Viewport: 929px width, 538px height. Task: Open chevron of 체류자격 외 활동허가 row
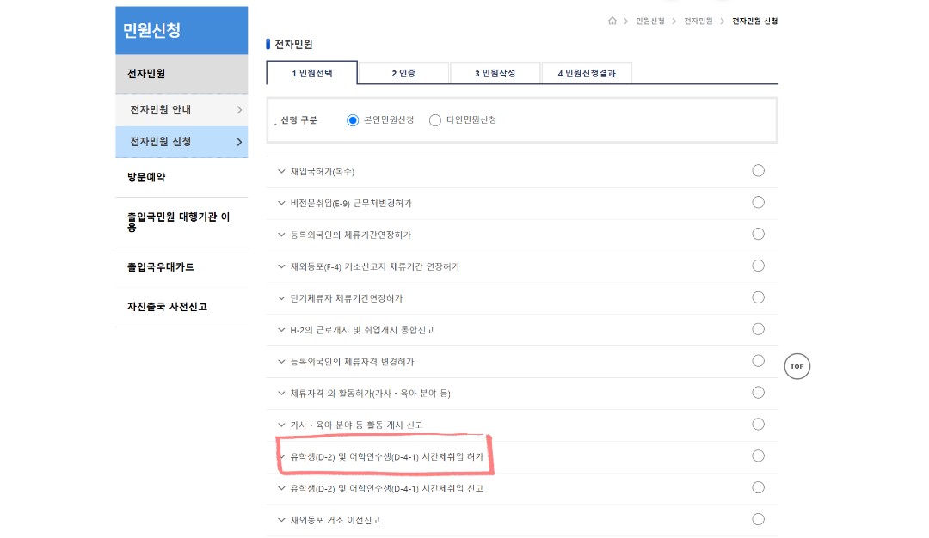(281, 393)
